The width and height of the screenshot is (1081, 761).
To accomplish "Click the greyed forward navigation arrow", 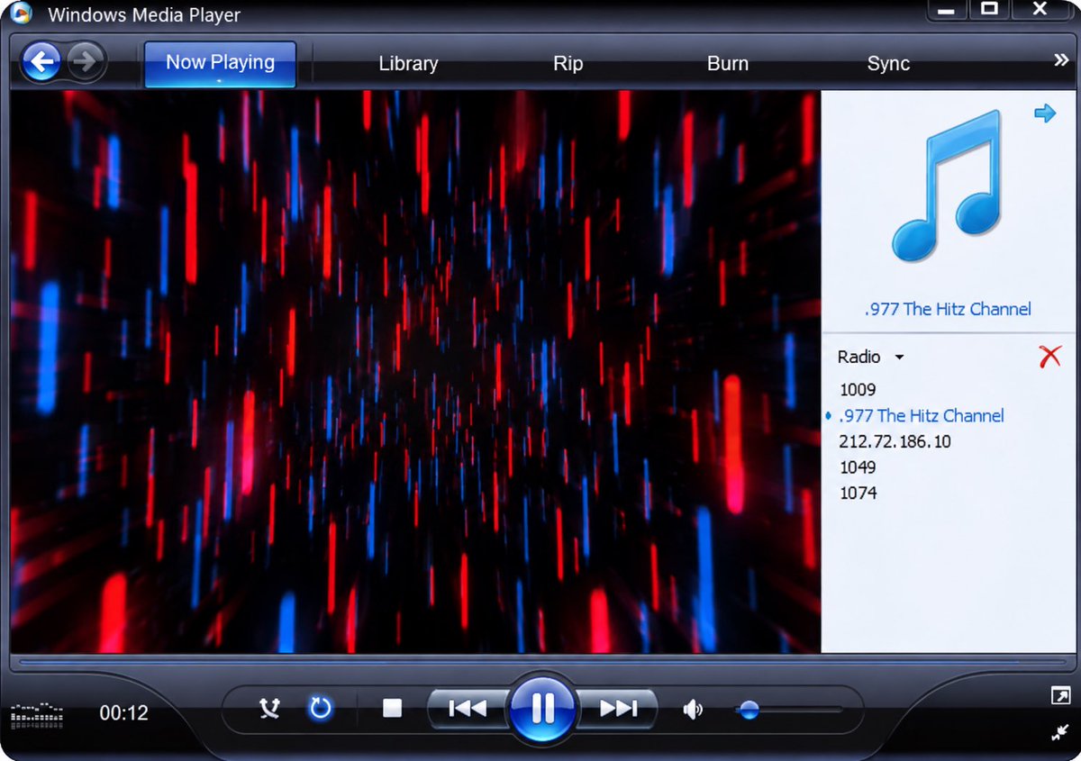I will (x=86, y=62).
